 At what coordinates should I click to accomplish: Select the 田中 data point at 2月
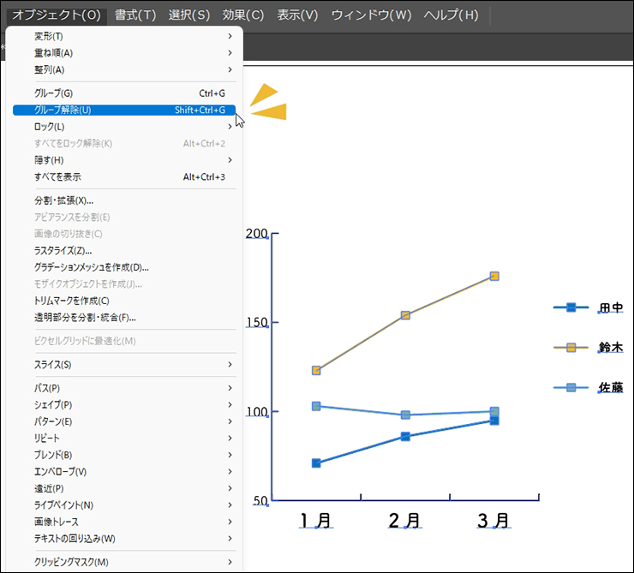405,437
